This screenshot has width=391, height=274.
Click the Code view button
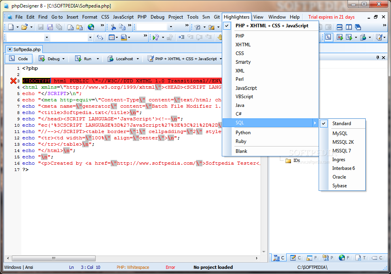(x=19, y=59)
